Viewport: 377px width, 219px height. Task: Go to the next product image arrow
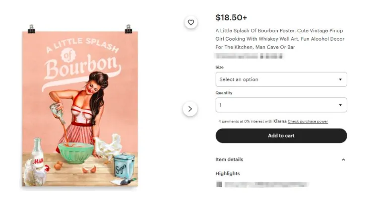(x=190, y=109)
